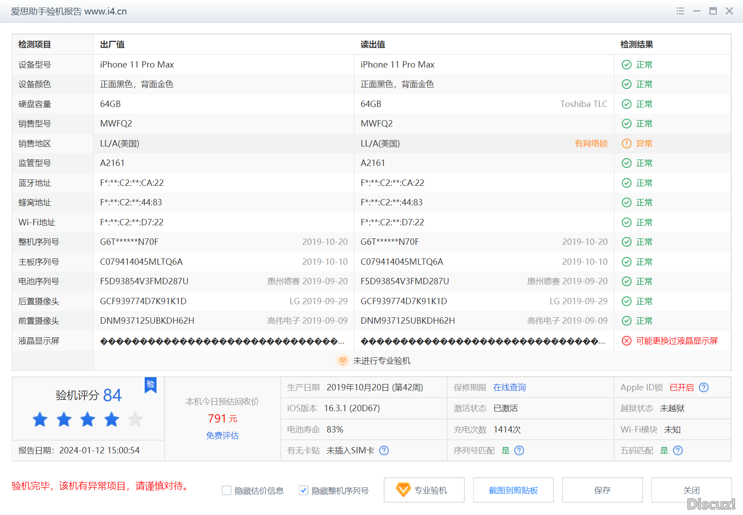Click the 已激活 activation status value
743x515 pixels.
(506, 408)
